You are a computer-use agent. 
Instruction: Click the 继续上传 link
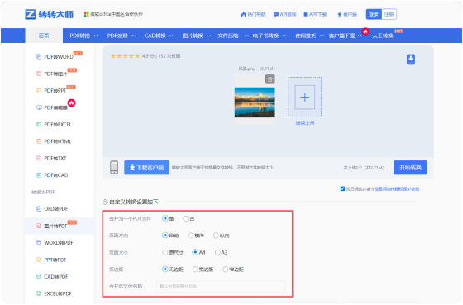pyautogui.click(x=305, y=123)
